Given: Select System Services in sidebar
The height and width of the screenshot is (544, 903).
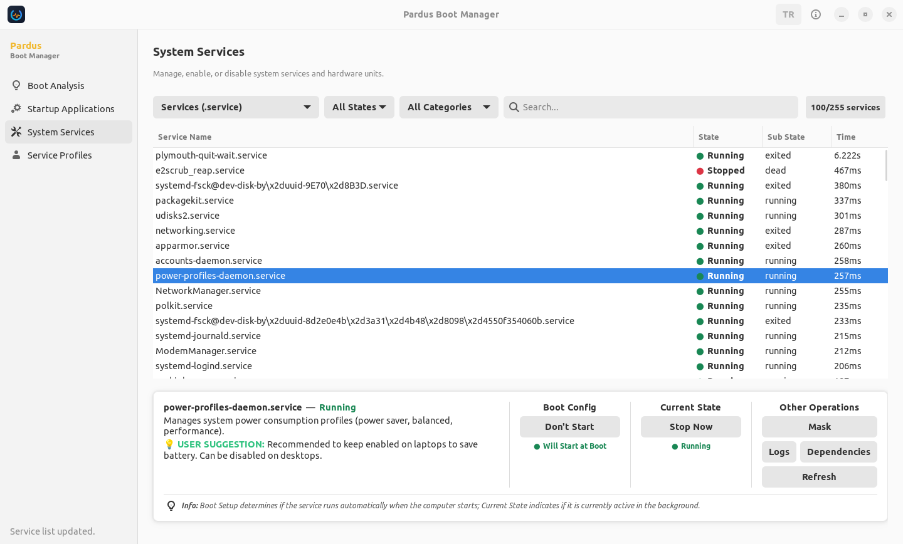Looking at the screenshot, I should (69, 132).
